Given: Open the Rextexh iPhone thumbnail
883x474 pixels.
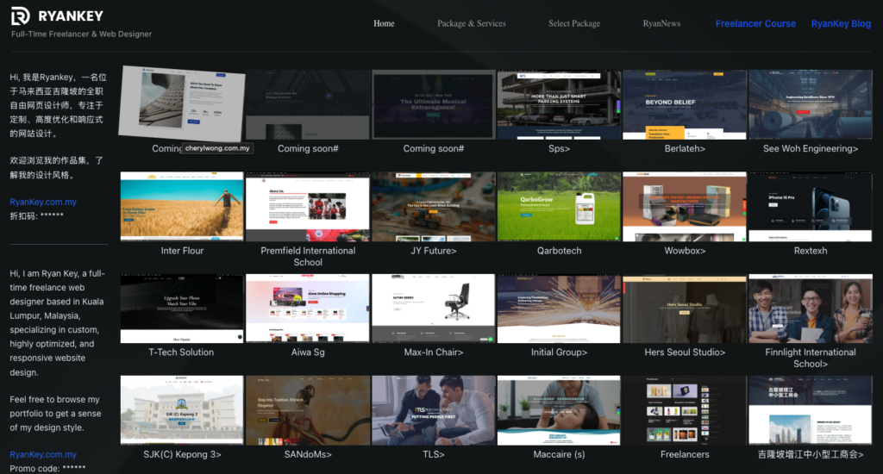Looking at the screenshot, I should tap(810, 206).
